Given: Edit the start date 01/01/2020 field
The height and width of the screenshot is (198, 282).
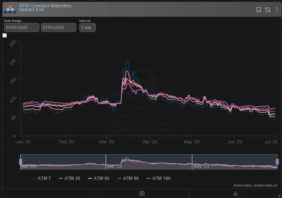Looking at the screenshot, I should pos(22,27).
